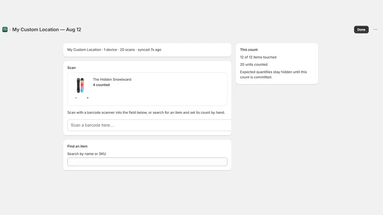Click the green inventory app icon

pos(5,30)
